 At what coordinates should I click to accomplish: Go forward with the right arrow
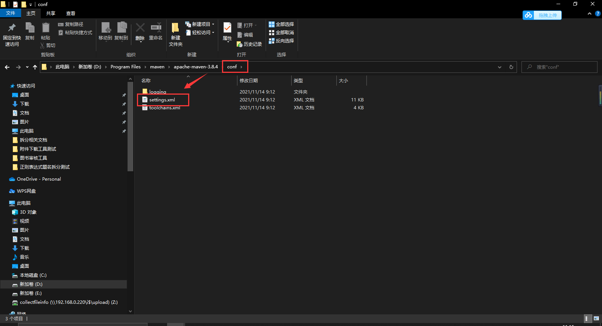pos(18,67)
